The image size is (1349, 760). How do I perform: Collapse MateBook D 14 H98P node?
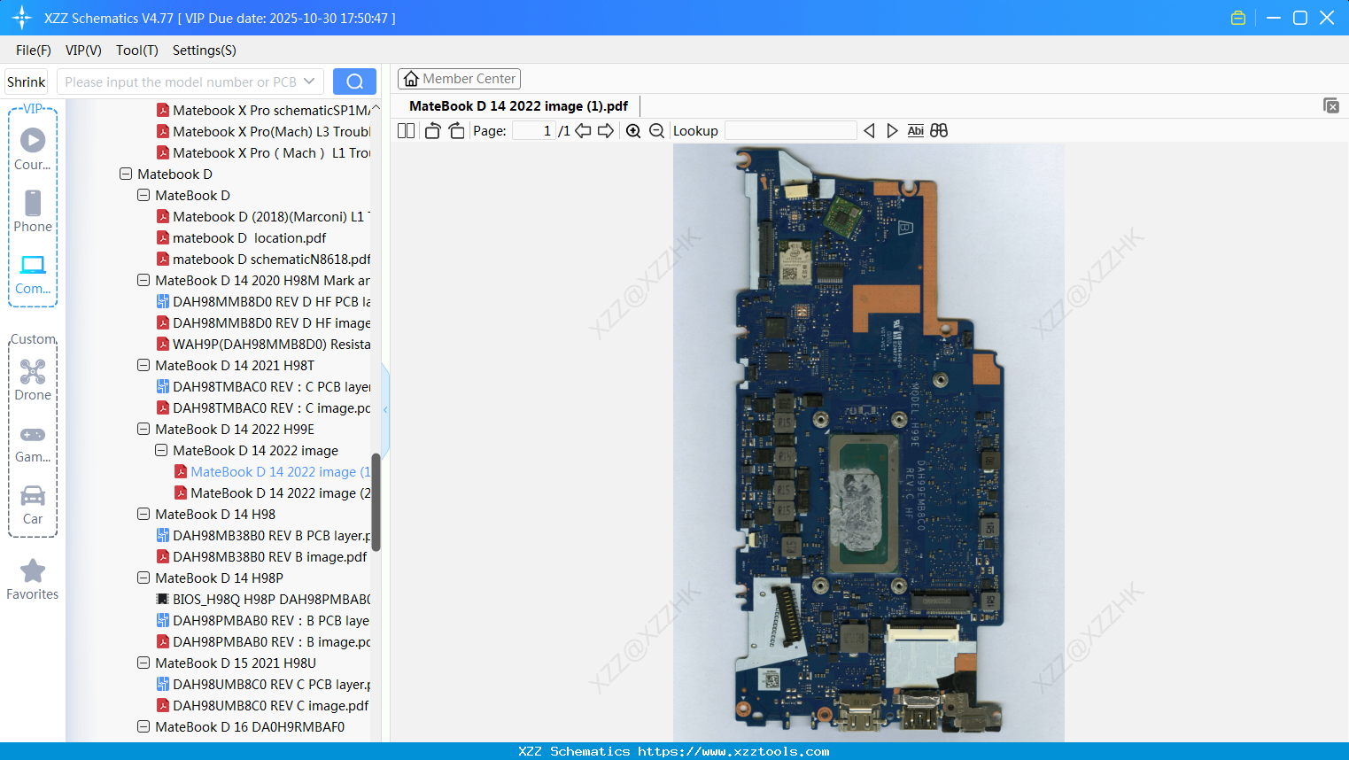coord(143,578)
